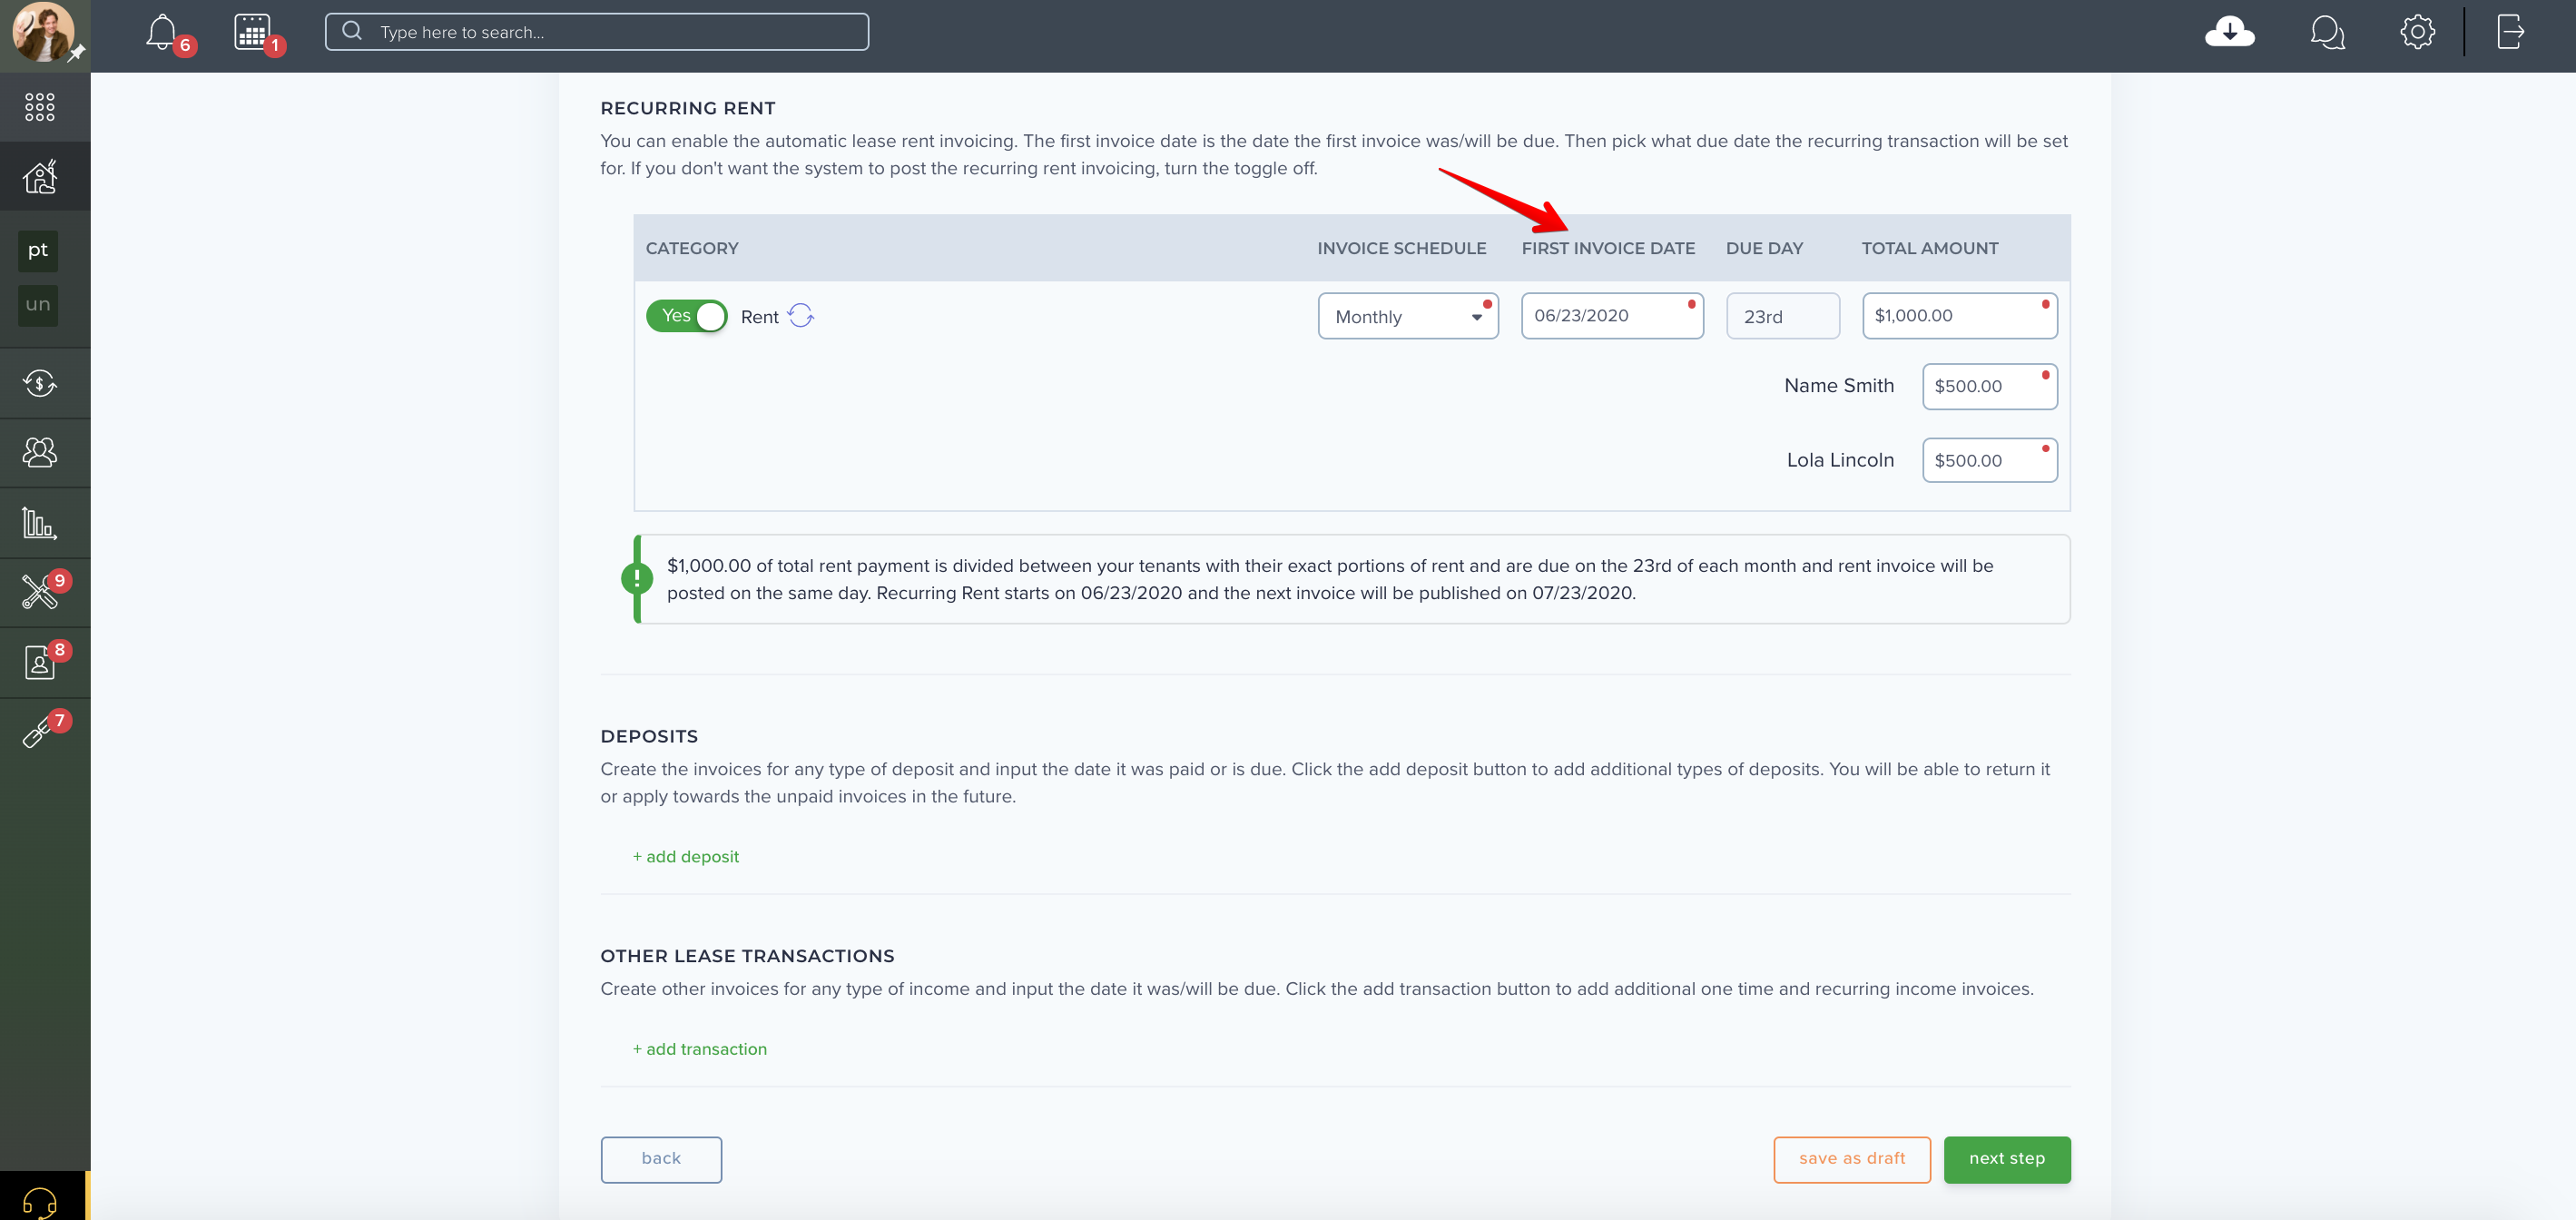Click the 'save as draft' button

click(x=1852, y=1159)
